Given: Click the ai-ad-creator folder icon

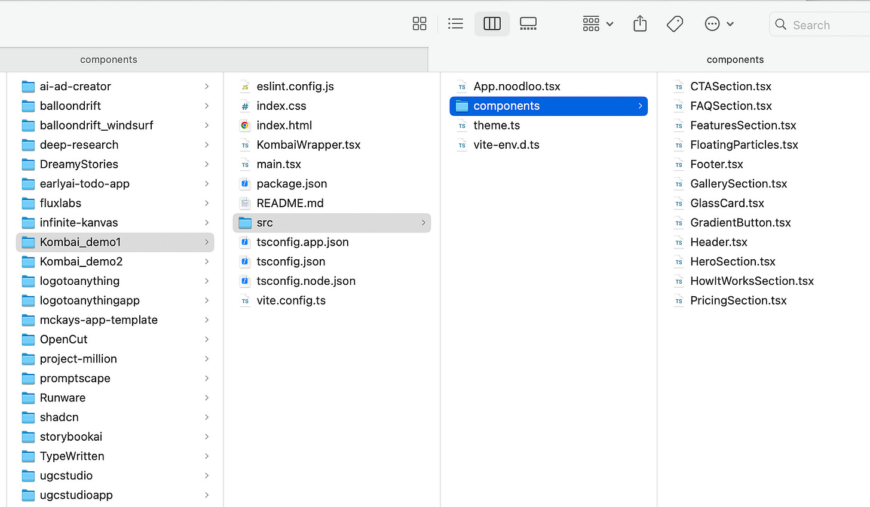Looking at the screenshot, I should (x=28, y=87).
